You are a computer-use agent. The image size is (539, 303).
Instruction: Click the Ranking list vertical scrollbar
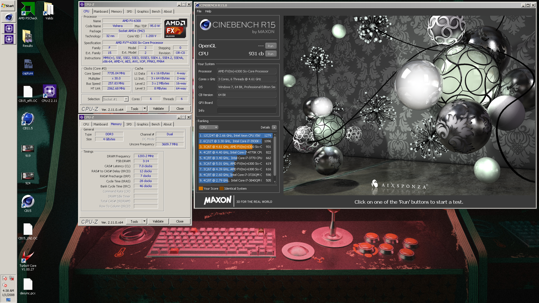tap(275, 158)
